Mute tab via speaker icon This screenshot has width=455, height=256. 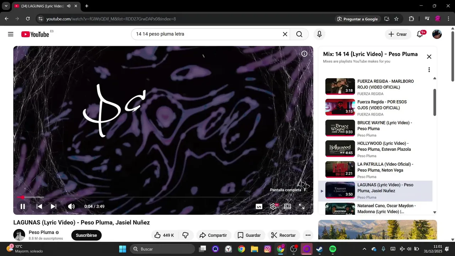(x=68, y=6)
